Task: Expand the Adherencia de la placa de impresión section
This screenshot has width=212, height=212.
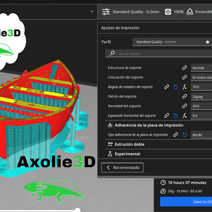Action: coord(159,125)
